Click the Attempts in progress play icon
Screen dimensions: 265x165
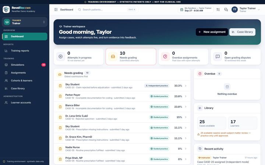click(60, 56)
